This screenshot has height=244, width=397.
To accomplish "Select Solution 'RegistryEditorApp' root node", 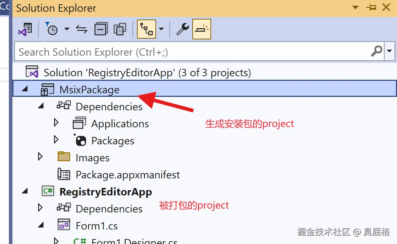I will [147, 73].
